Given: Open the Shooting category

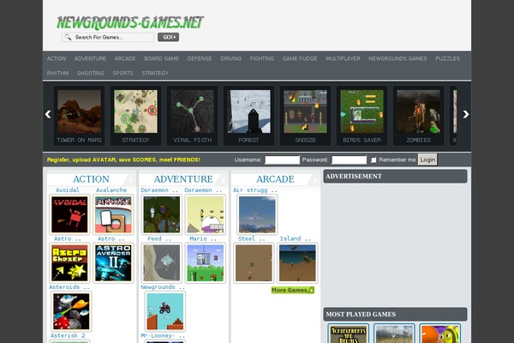Looking at the screenshot, I should tap(91, 73).
